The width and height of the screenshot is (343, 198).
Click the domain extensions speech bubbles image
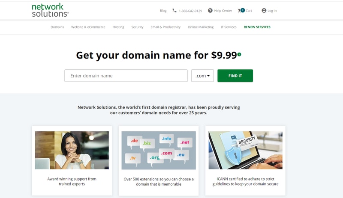coord(159,150)
